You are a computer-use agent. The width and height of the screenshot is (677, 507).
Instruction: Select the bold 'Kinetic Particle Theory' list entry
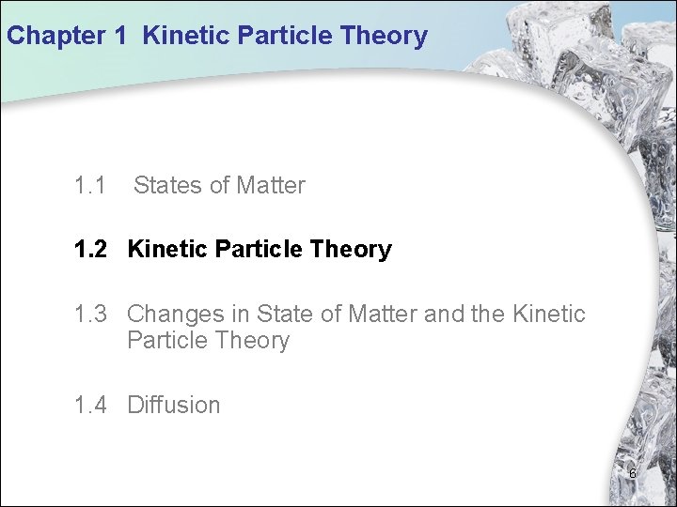tap(260, 250)
